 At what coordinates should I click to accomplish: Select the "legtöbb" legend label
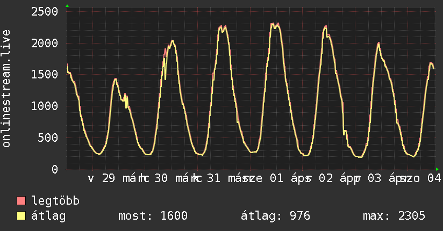[56, 201]
